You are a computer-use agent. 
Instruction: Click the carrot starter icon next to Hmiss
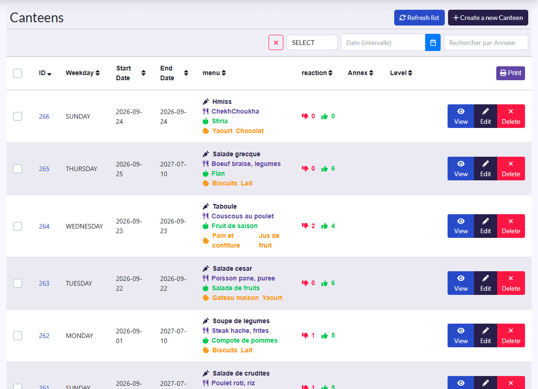(206, 102)
